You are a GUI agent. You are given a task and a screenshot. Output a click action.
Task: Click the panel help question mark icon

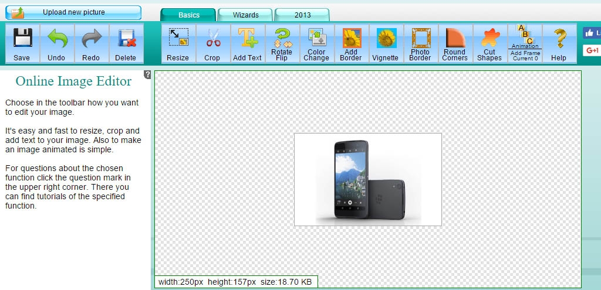pyautogui.click(x=147, y=75)
